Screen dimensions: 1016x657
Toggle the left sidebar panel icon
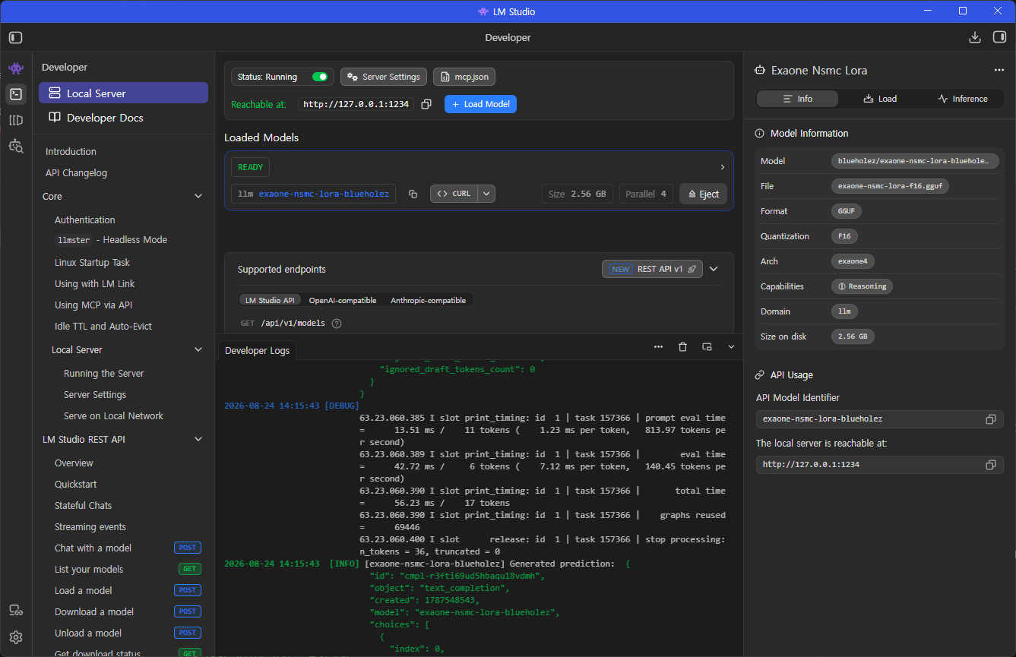(x=16, y=37)
